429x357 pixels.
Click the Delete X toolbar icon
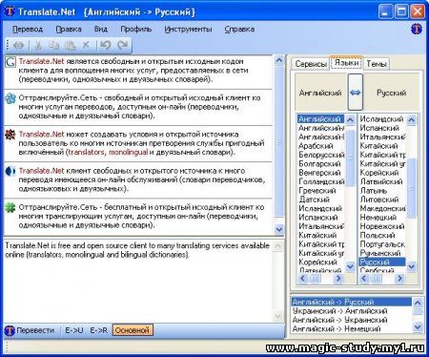[x=86, y=45]
